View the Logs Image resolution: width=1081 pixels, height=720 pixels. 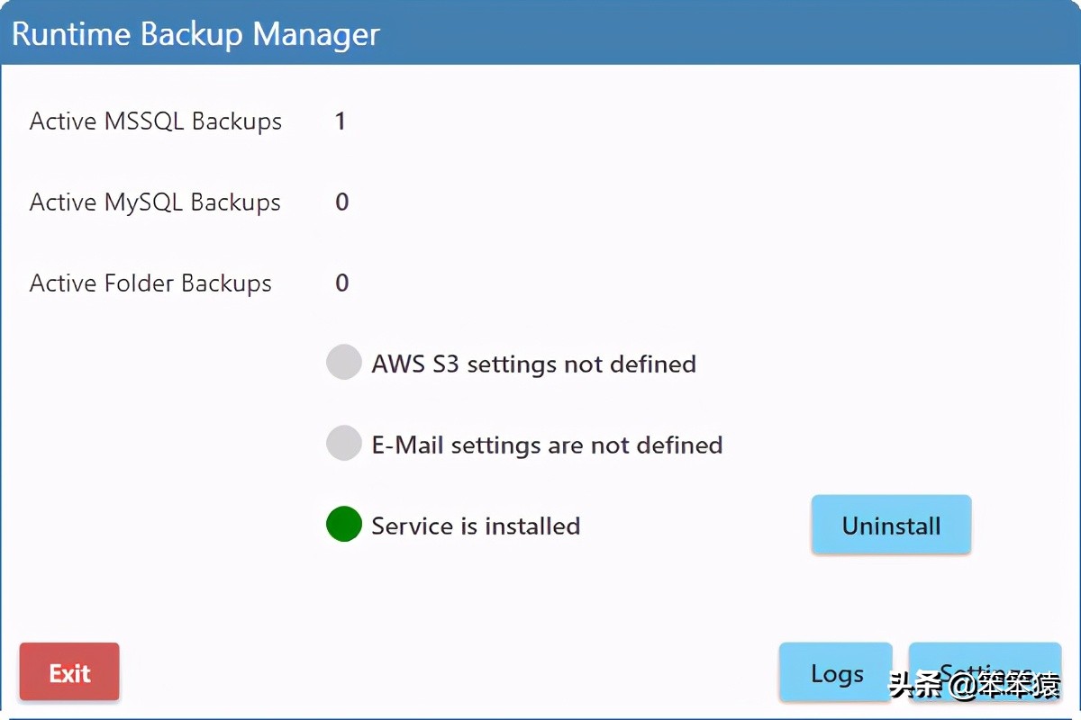coord(836,672)
